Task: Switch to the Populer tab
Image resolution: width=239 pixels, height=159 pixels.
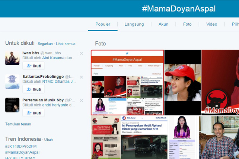Action: point(103,24)
